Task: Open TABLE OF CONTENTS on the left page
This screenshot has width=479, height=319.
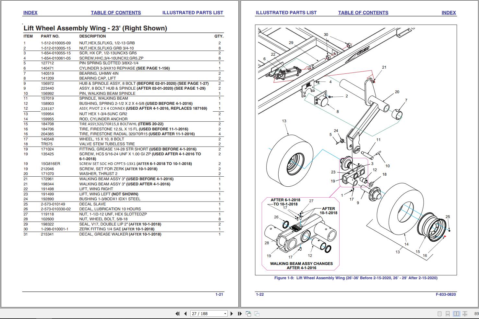Action: tap(115, 13)
